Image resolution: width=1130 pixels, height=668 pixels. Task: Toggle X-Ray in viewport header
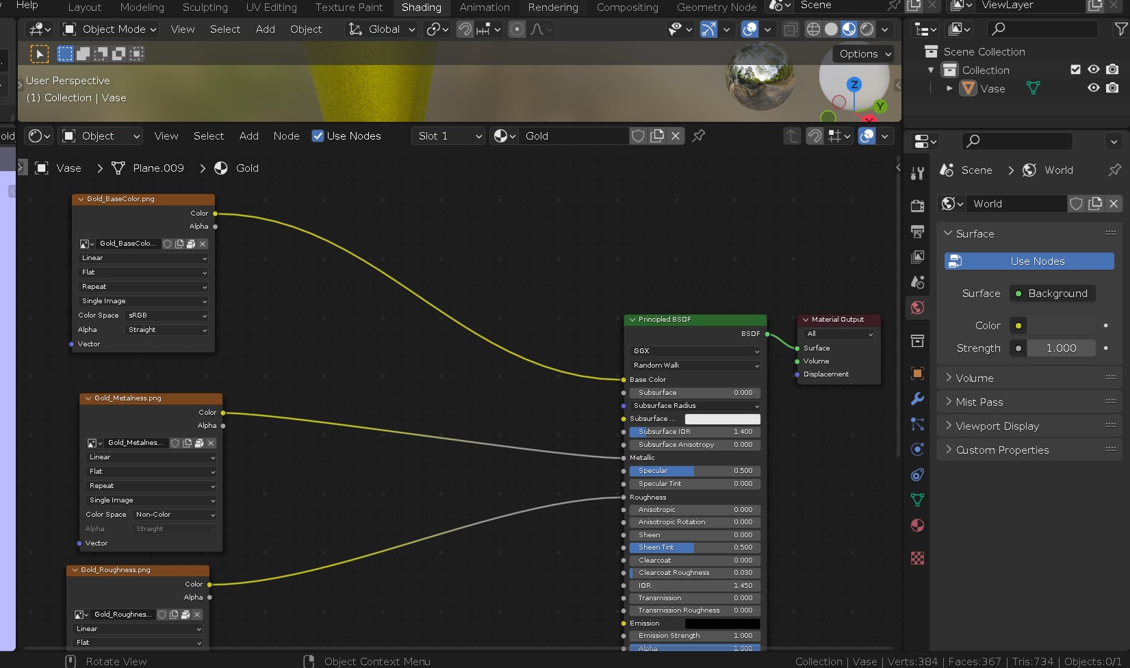coord(791,29)
